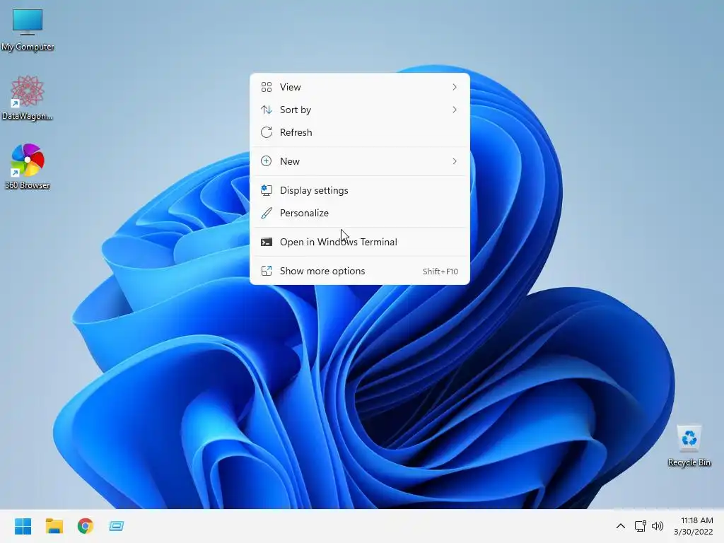Screen dimensions: 724x543
Task: Open the network status tray icon
Action: coord(640,526)
